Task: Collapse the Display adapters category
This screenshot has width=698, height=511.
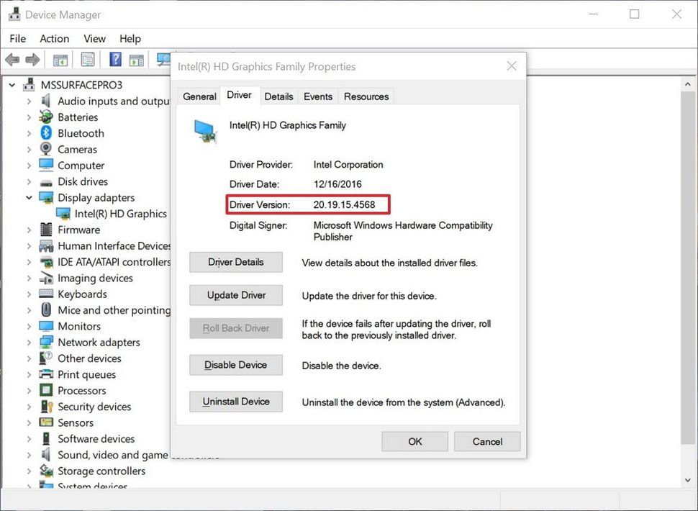Action: [x=29, y=197]
